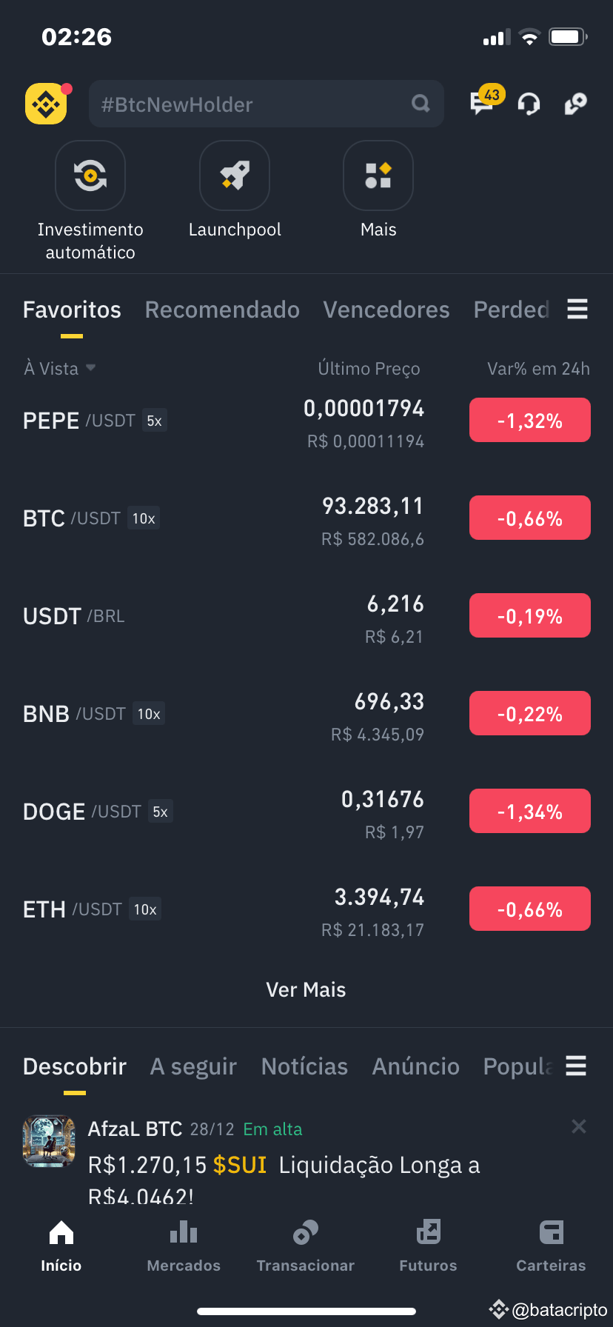Open Carteiras in bottom navigation
The height and width of the screenshot is (1327, 613).
pyautogui.click(x=551, y=1246)
